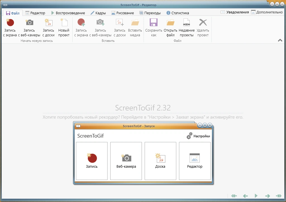
Task: Open a file with Открыть файл
Action: [x=170, y=28]
